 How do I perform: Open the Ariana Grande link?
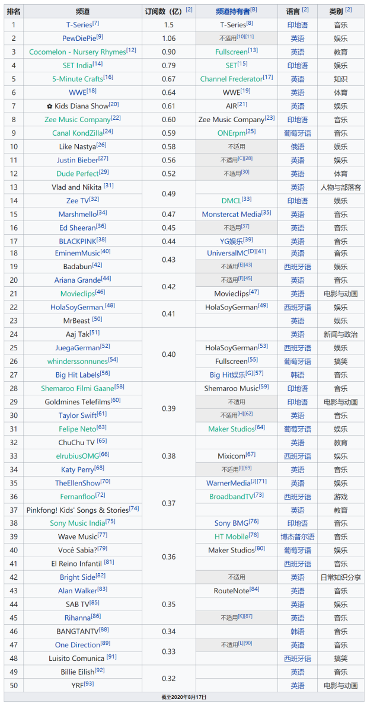pos(78,281)
